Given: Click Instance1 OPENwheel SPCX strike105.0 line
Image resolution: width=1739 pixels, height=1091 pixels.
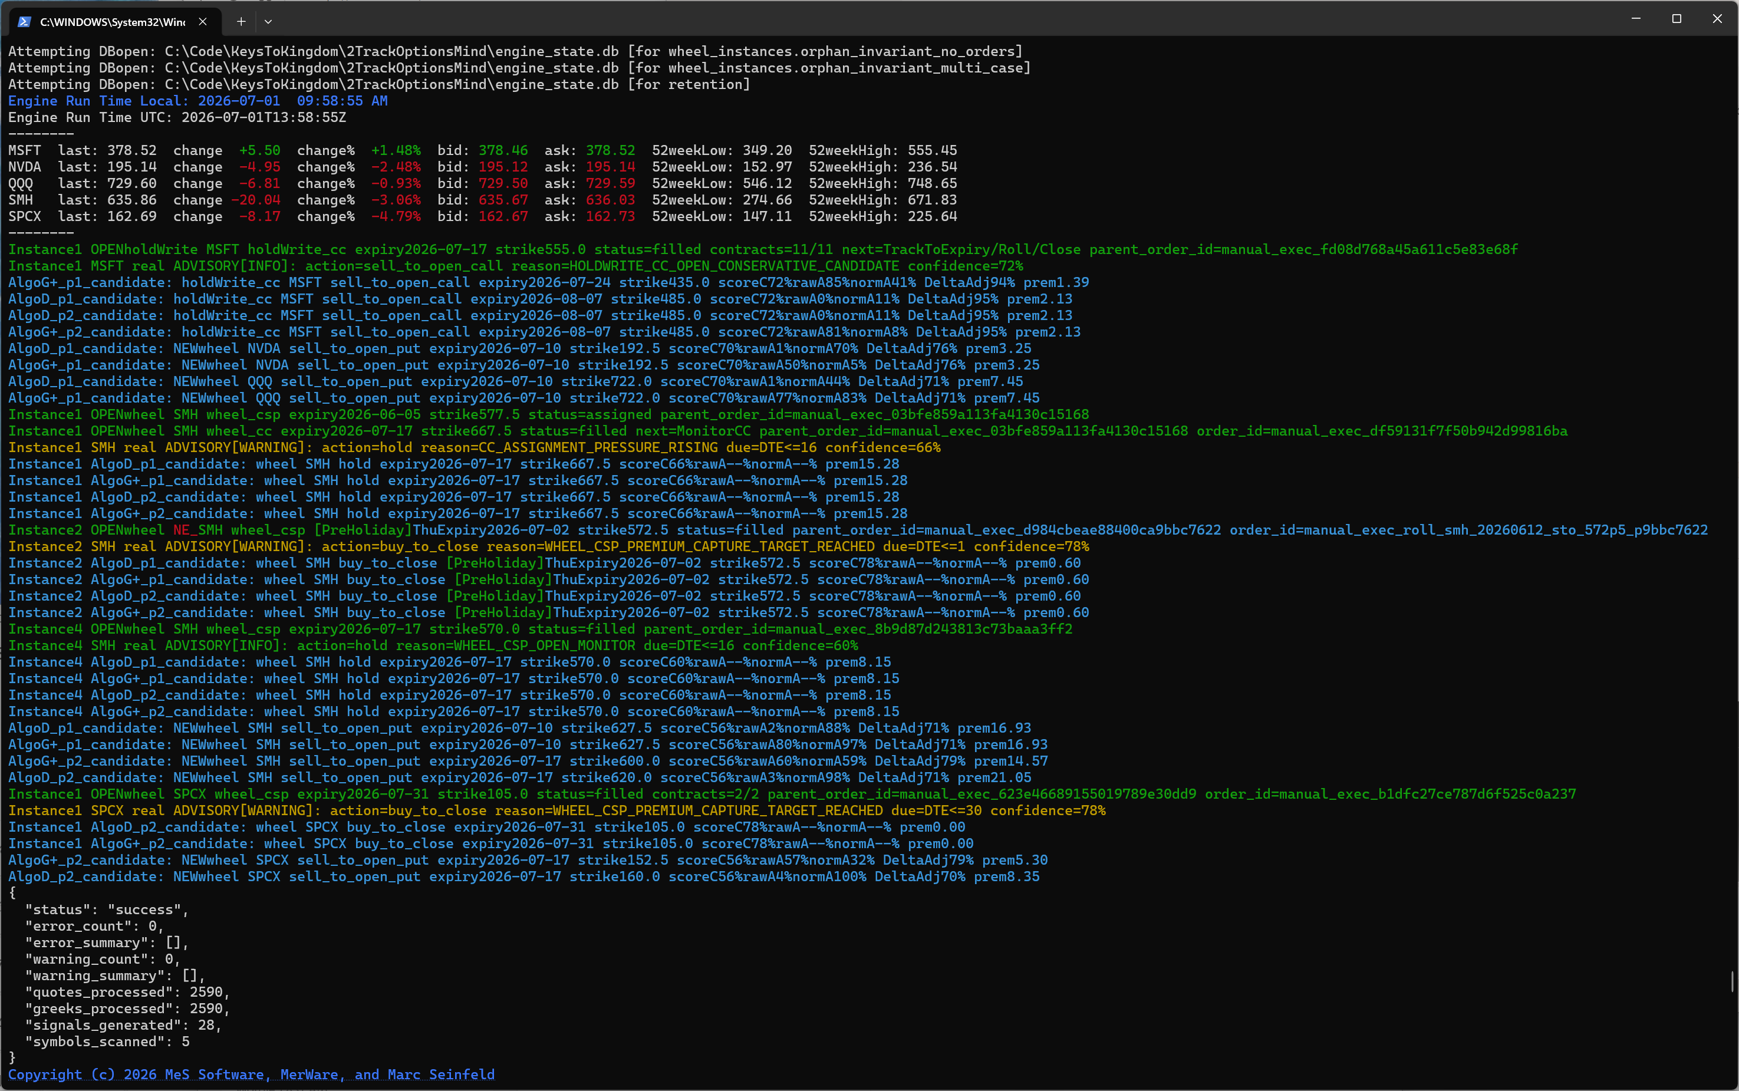Looking at the screenshot, I should [x=792, y=795].
